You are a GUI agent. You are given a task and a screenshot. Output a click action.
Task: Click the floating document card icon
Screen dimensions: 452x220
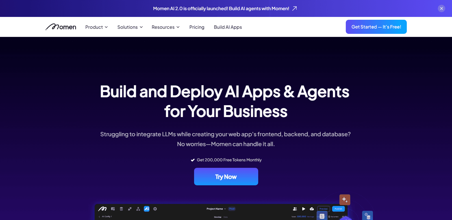point(322,216)
